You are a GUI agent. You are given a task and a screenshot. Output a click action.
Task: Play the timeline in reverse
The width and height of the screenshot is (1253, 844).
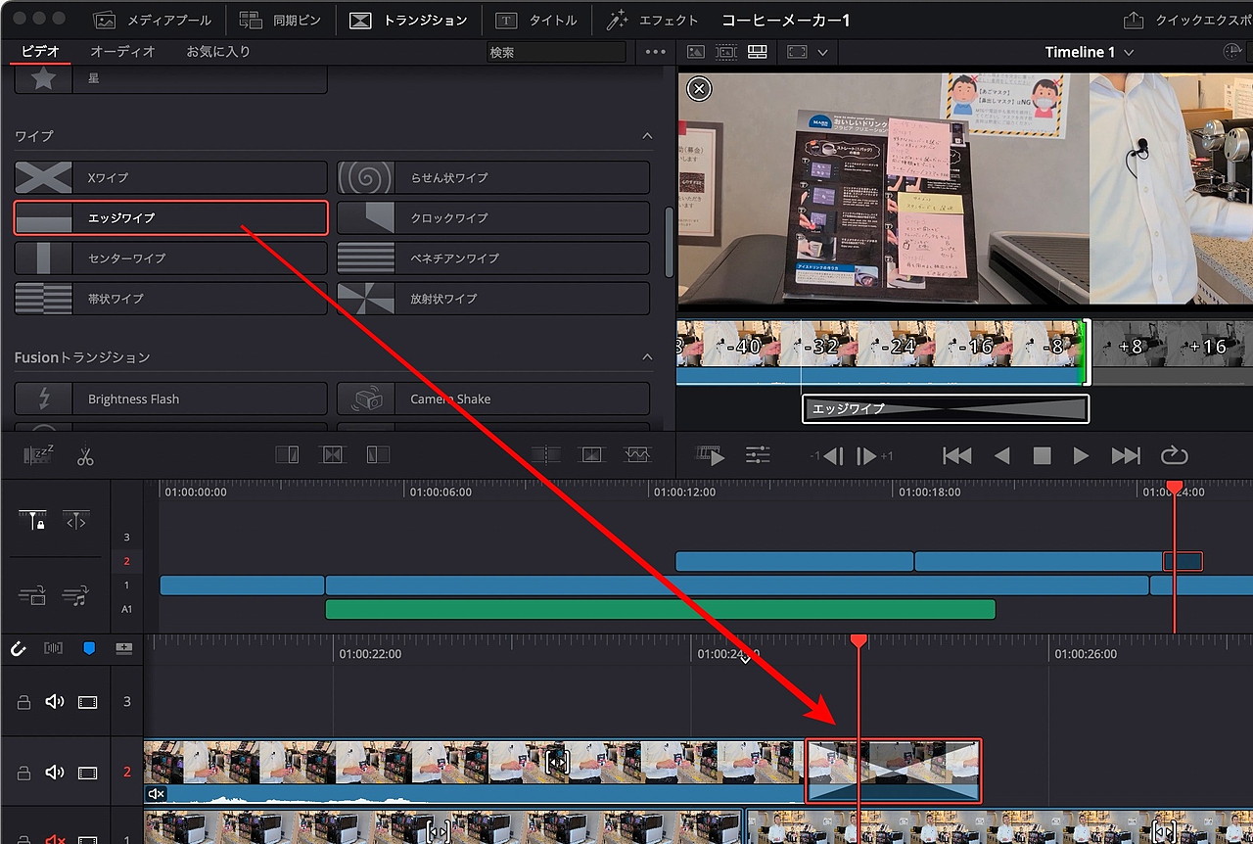click(x=1001, y=455)
